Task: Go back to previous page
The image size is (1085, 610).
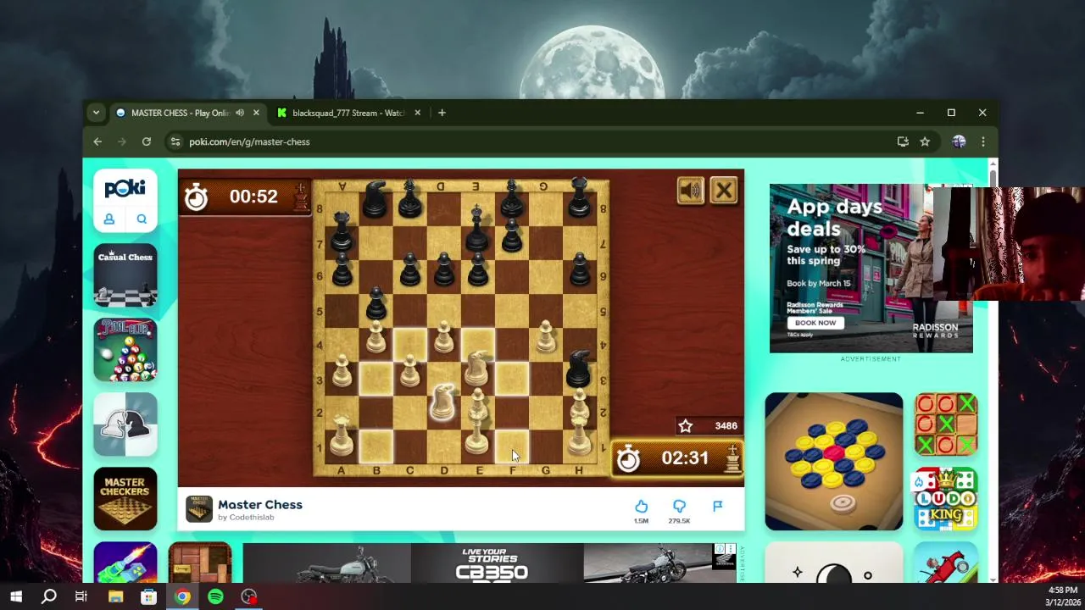Action: [97, 141]
